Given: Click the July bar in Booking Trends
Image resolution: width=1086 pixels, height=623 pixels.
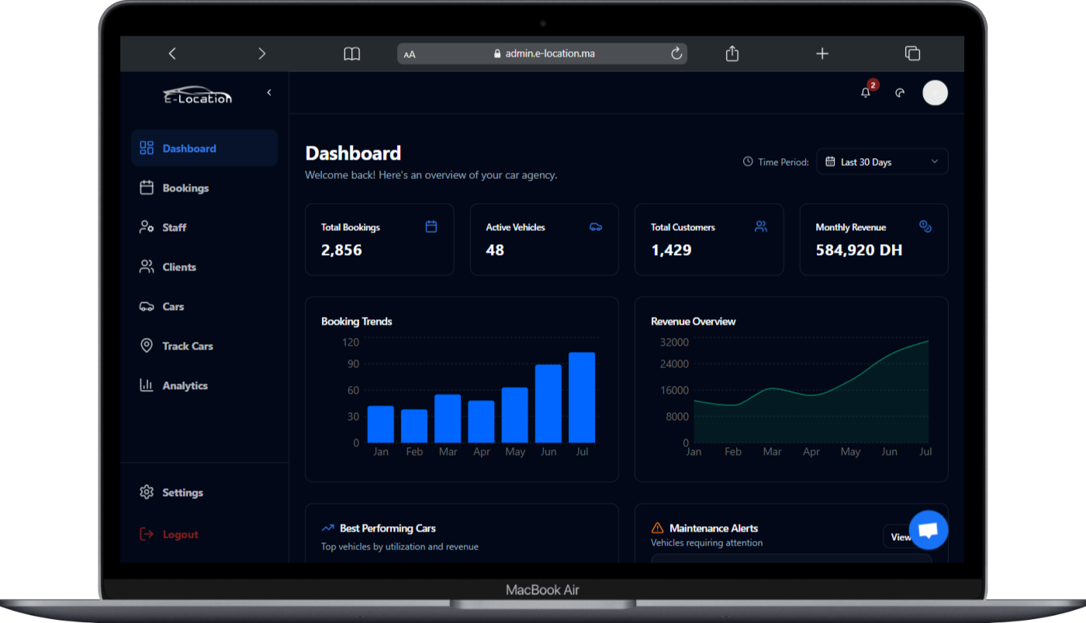Looking at the screenshot, I should pyautogui.click(x=582, y=397).
